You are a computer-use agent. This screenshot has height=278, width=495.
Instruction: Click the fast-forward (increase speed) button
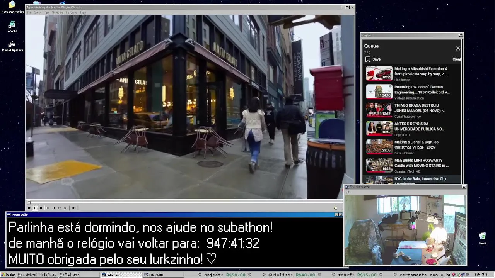click(60, 208)
